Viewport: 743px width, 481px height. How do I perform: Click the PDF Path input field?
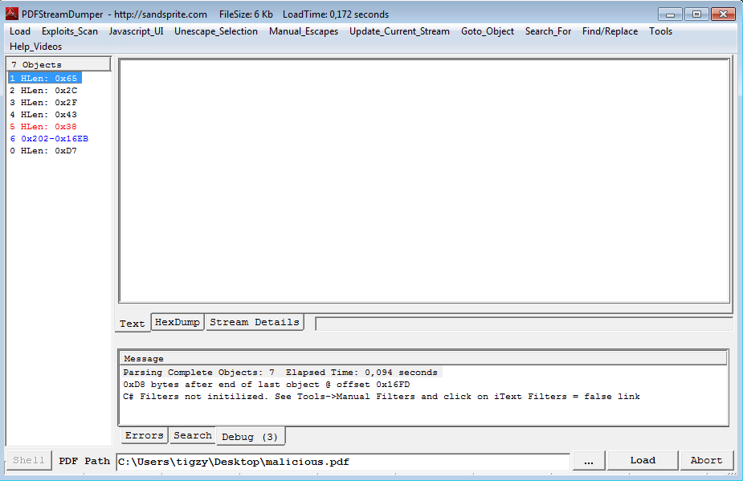click(343, 462)
